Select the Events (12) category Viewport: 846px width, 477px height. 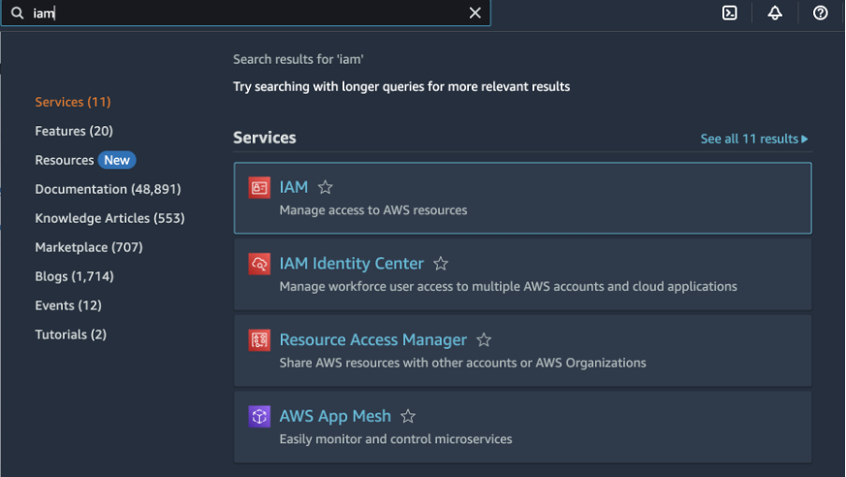tap(68, 306)
